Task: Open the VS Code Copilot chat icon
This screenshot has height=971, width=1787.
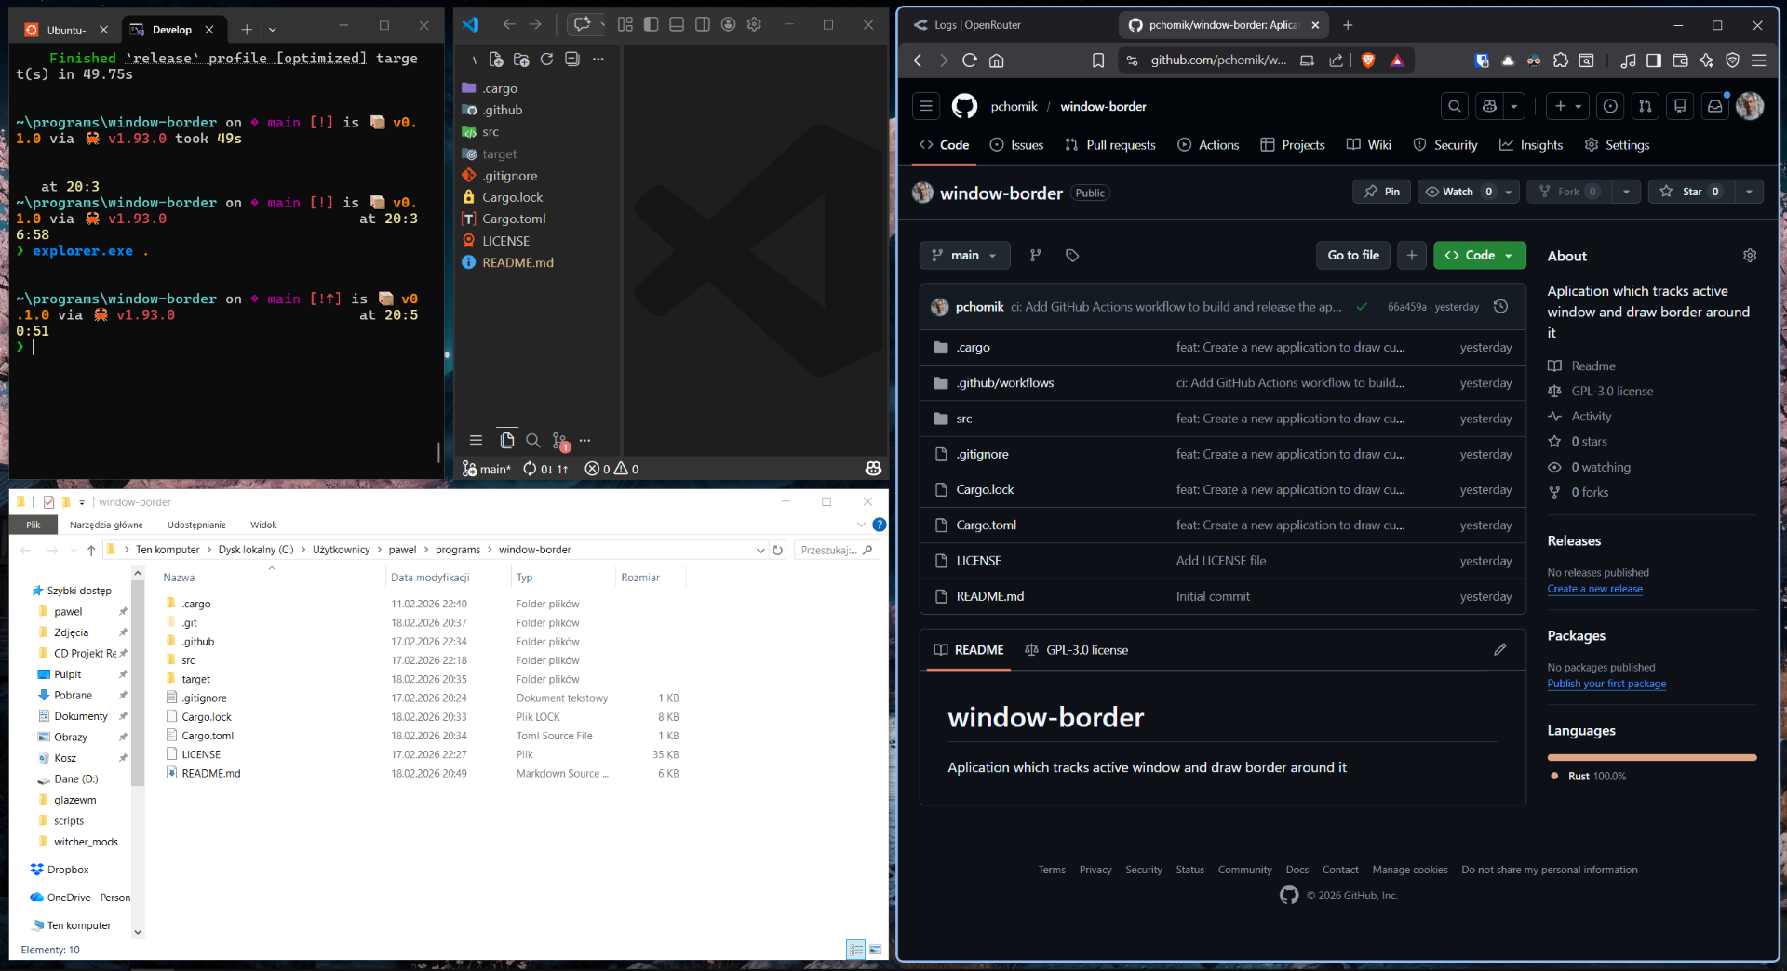Action: [x=582, y=24]
